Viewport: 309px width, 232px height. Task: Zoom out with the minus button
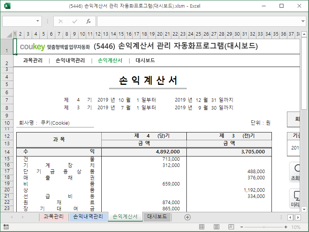tap(242, 227)
